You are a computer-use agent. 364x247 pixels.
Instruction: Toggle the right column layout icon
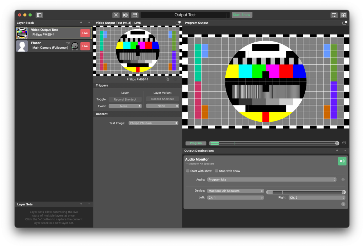(x=334, y=15)
